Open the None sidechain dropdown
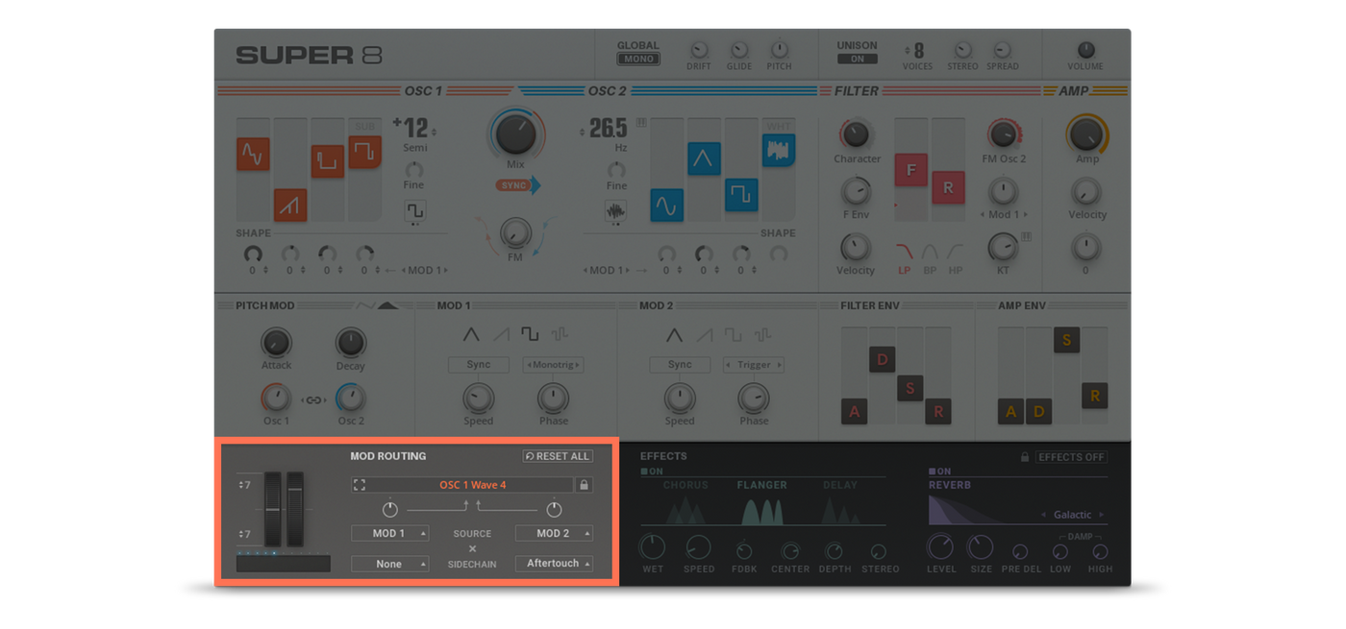Screen dimensions: 1346x629 (x=389, y=564)
